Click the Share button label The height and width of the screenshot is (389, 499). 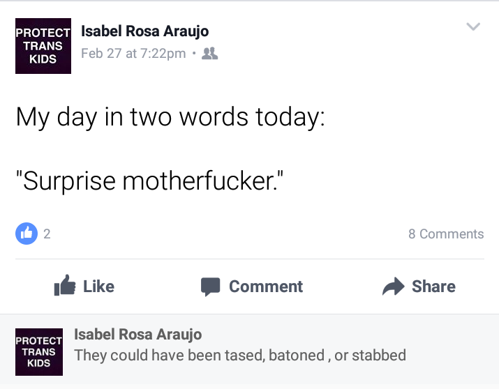pos(433,286)
